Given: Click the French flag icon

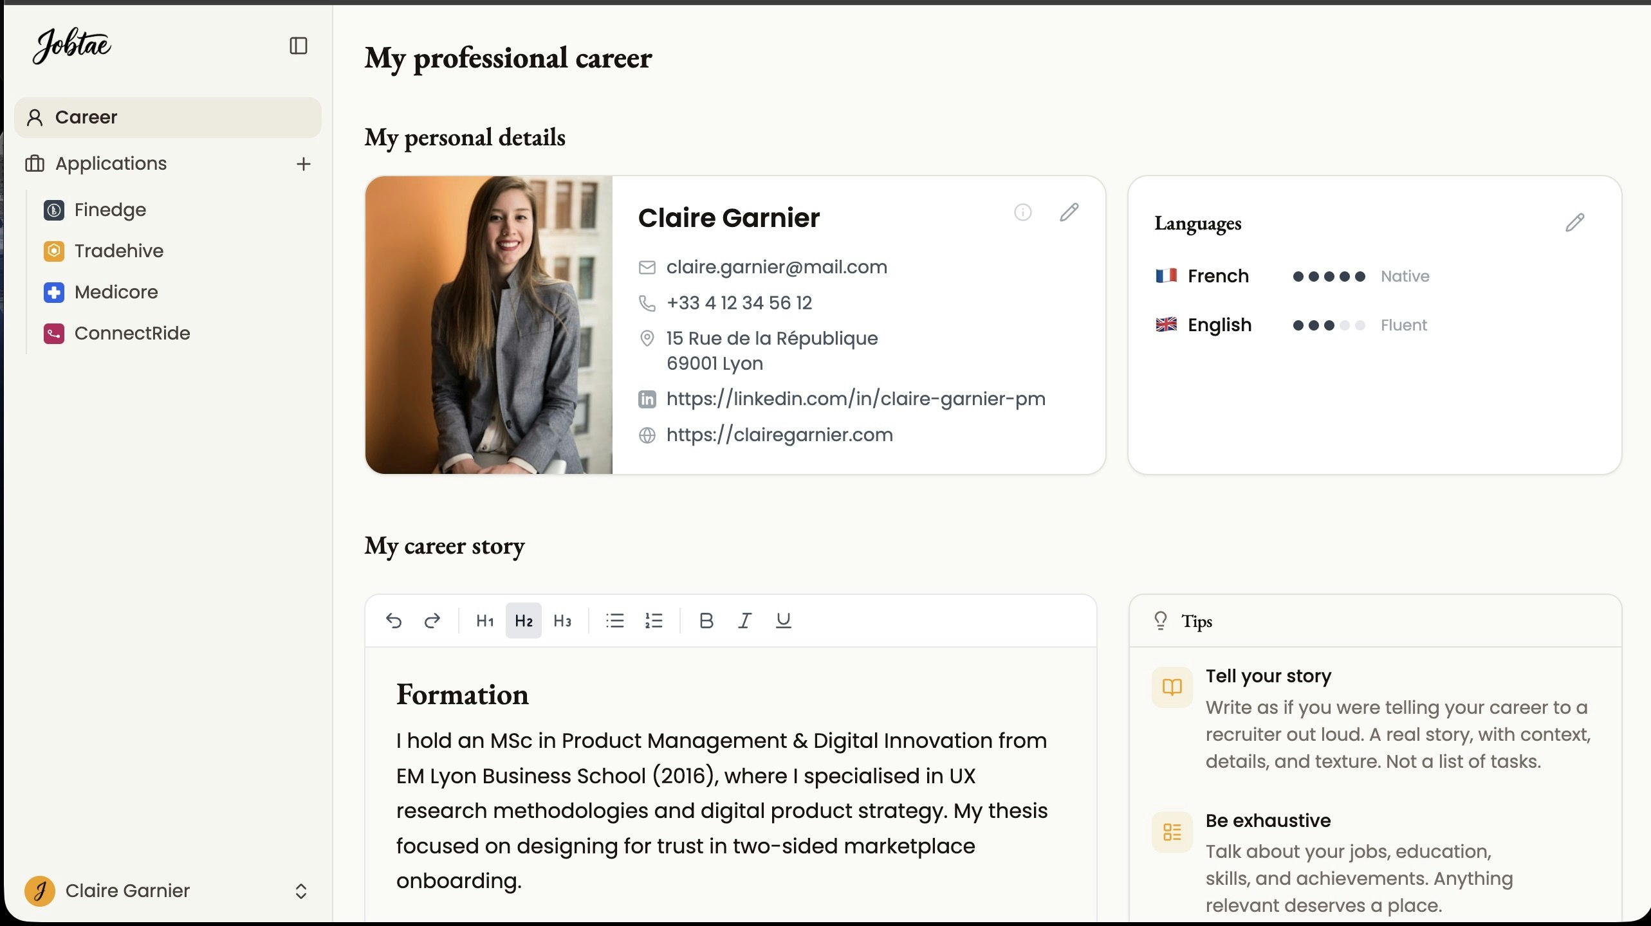Looking at the screenshot, I should [x=1167, y=276].
